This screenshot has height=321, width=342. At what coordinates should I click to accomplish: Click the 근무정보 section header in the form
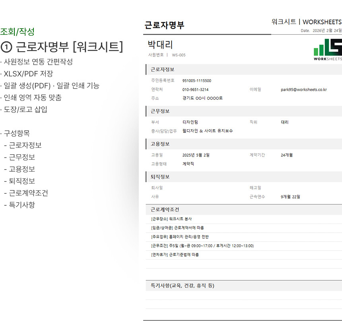pos(160,111)
